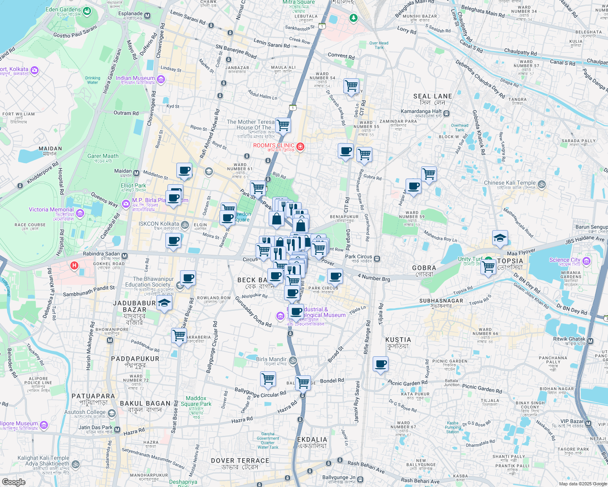The width and height of the screenshot is (608, 487).
Task: Select the shopping cart marker by Mother Teresa House
Action: pos(283,125)
